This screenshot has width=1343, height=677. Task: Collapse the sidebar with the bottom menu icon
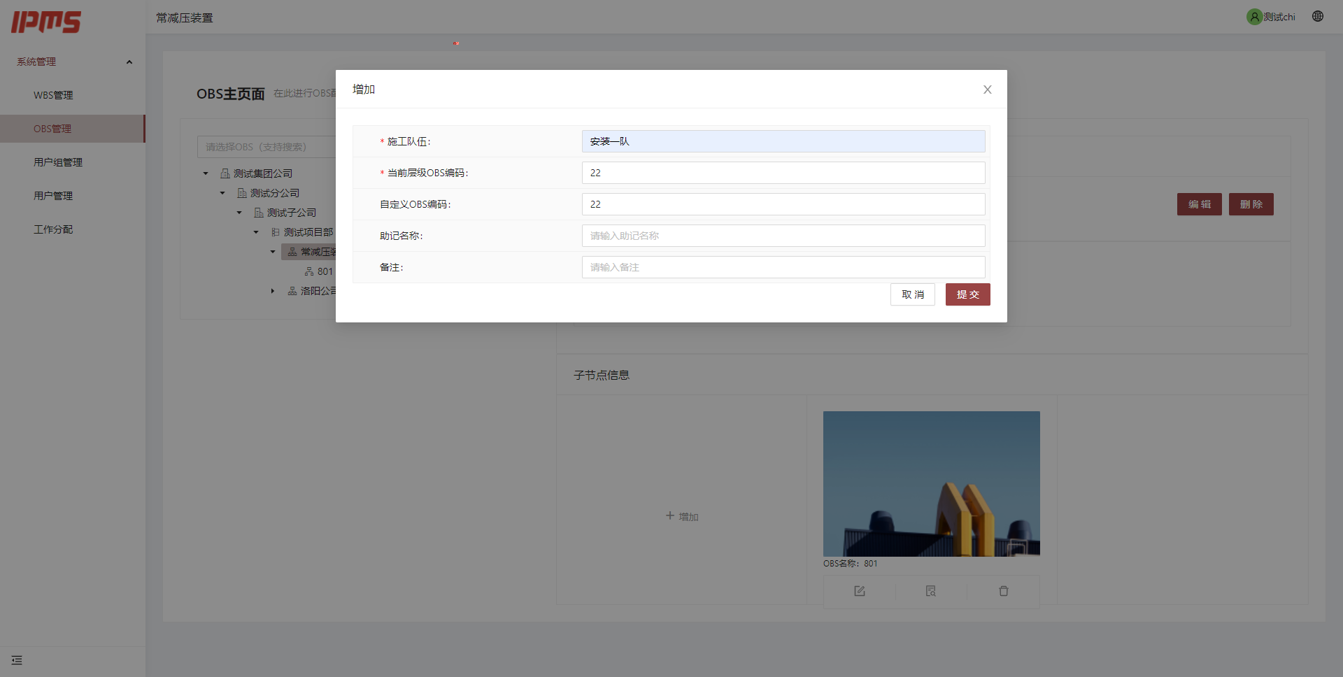(17, 660)
